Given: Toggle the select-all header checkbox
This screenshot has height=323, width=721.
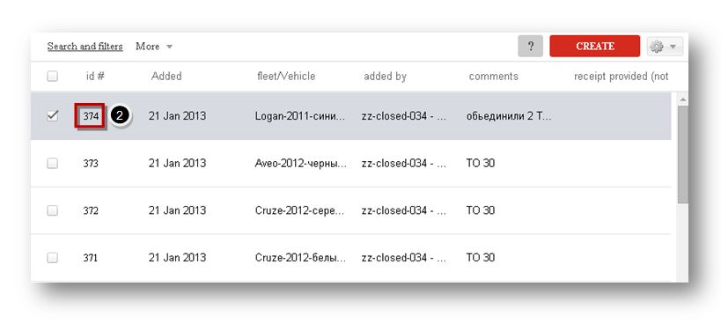Looking at the screenshot, I should tap(53, 77).
